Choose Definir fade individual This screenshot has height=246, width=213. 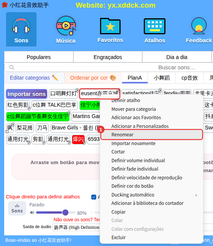tap(151, 169)
